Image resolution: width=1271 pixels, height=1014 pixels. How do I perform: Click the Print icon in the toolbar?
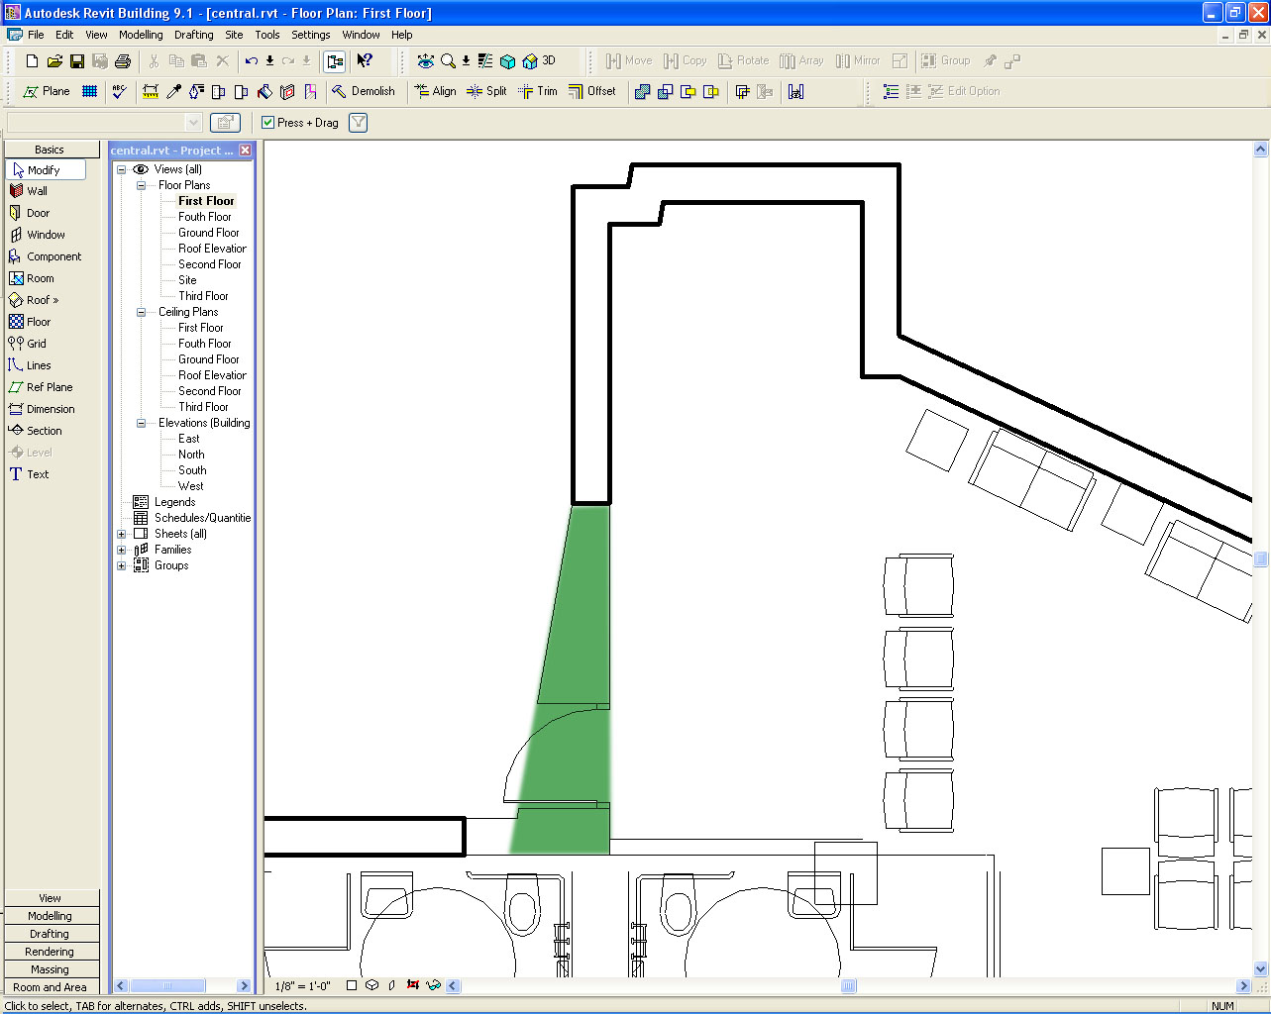click(123, 61)
